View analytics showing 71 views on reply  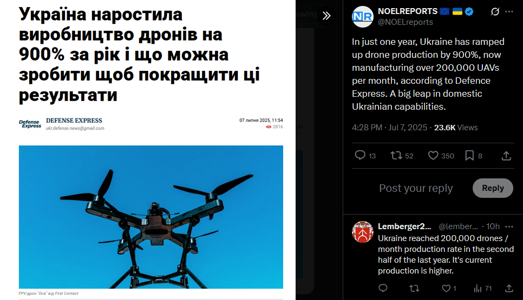pyautogui.click(x=482, y=288)
